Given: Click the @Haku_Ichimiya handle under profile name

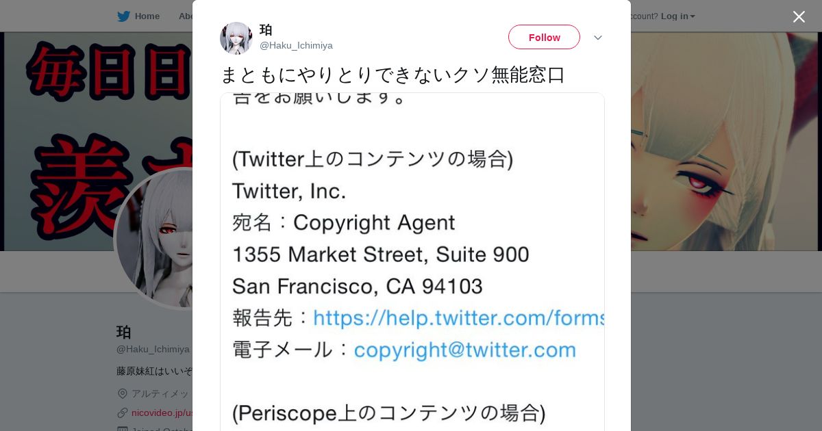Looking at the screenshot, I should point(153,349).
